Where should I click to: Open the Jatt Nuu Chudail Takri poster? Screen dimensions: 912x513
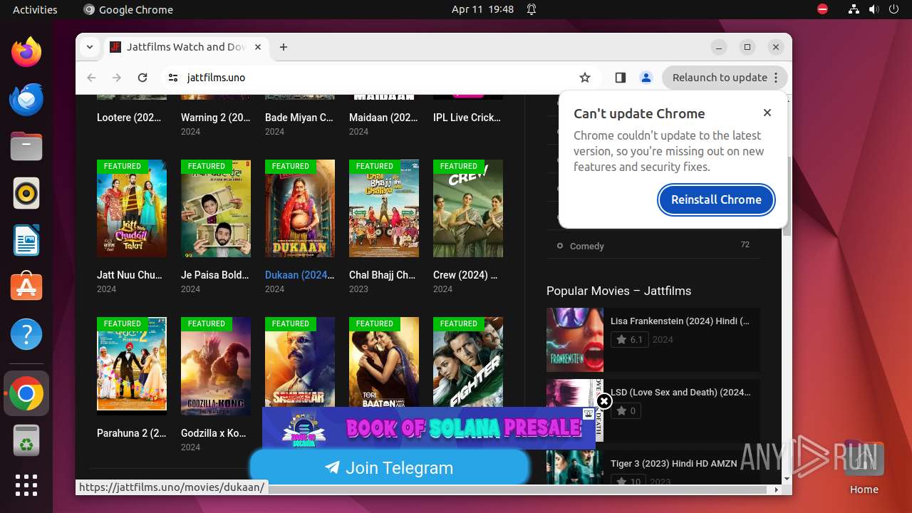pyautogui.click(x=132, y=208)
